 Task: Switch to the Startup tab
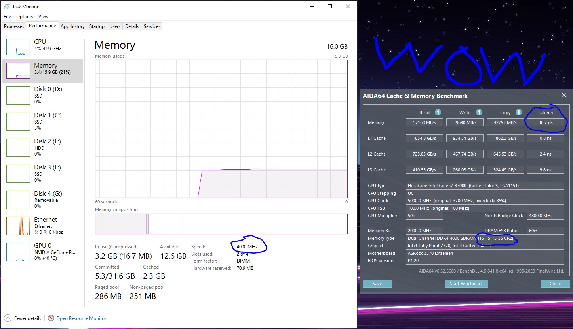(x=97, y=26)
